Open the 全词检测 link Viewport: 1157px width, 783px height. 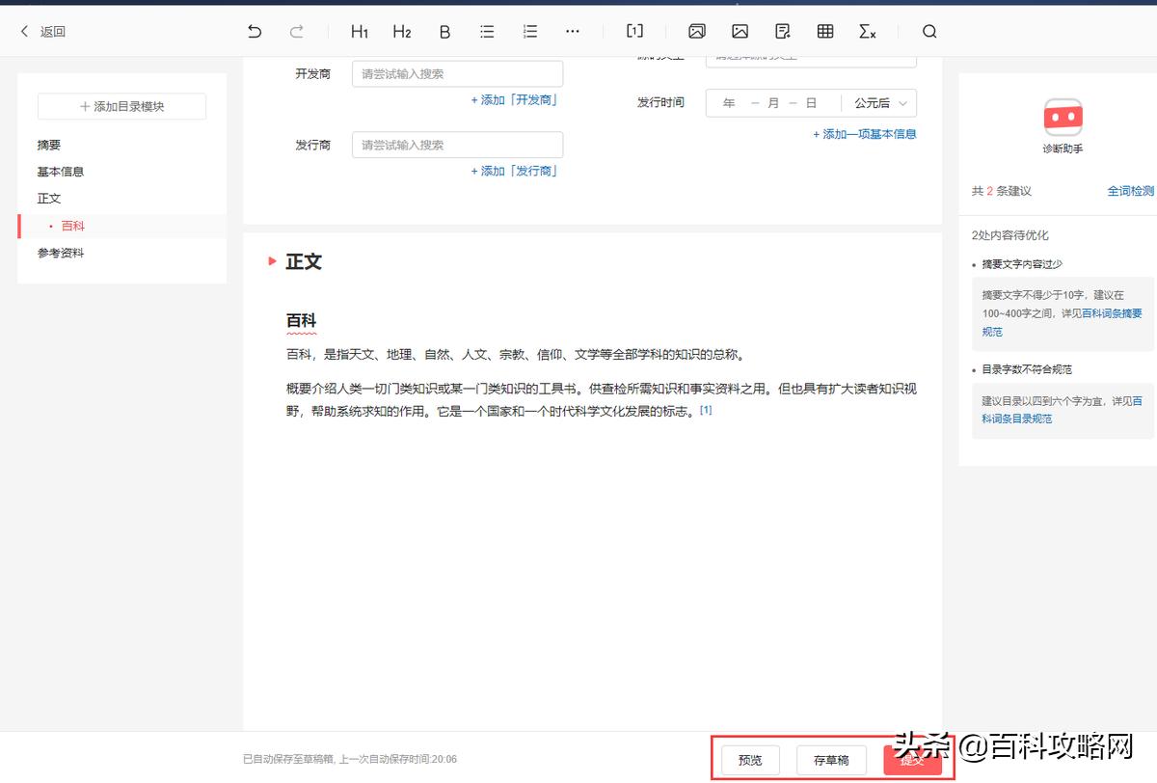[1129, 191]
